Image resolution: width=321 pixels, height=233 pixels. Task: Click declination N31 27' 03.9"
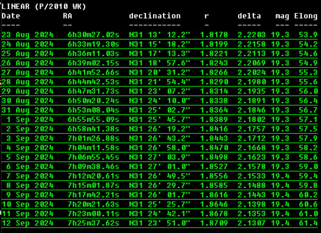click(160, 157)
